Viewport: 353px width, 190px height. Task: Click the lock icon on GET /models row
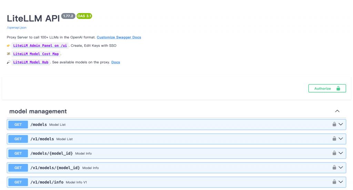click(334, 124)
